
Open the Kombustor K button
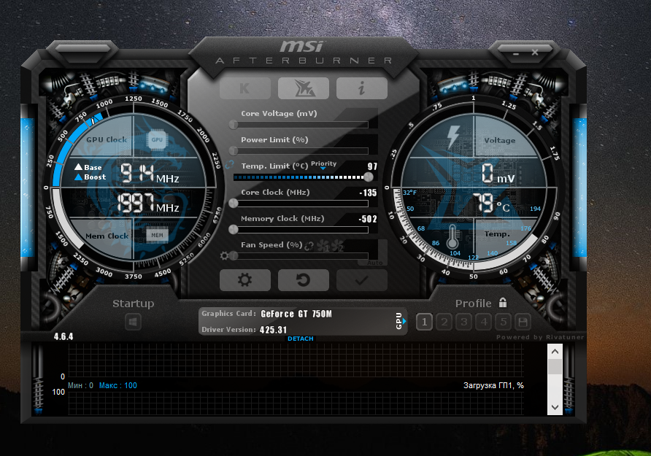pyautogui.click(x=245, y=88)
